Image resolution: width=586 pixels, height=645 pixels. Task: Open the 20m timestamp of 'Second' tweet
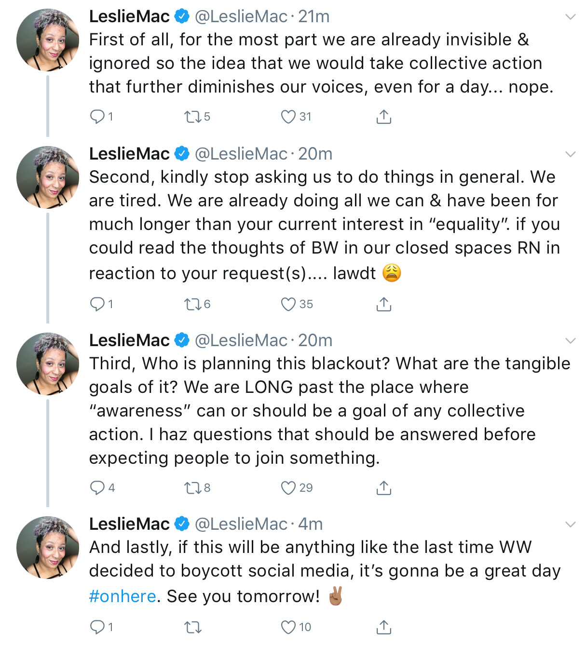pos(315,154)
